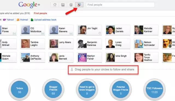Image resolution: width=175 pixels, height=101 pixels.
Task: Click the Hotmail envelope icon
Action: [x=18, y=20]
